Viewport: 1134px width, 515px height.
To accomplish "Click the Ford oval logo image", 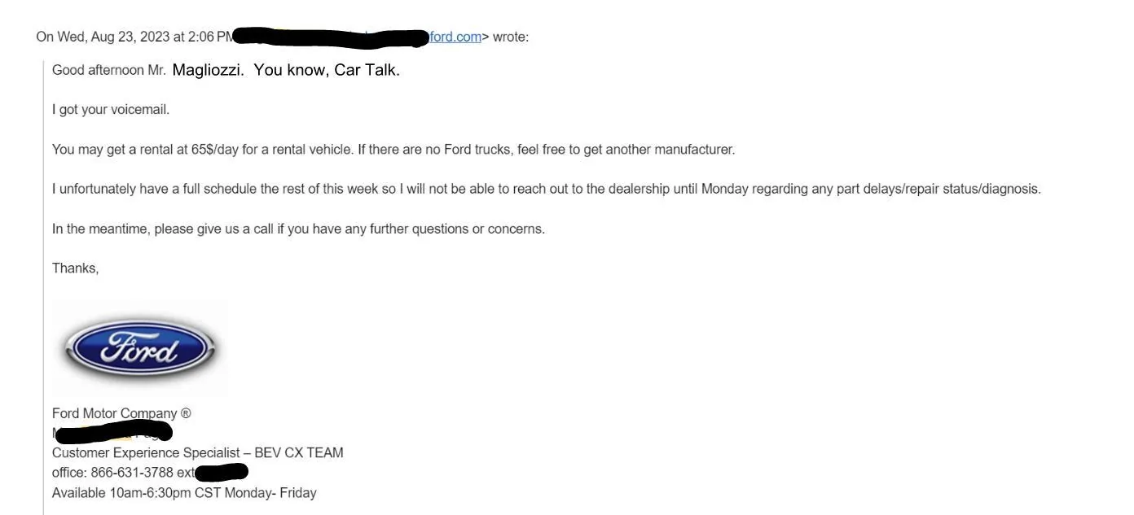I will (140, 348).
